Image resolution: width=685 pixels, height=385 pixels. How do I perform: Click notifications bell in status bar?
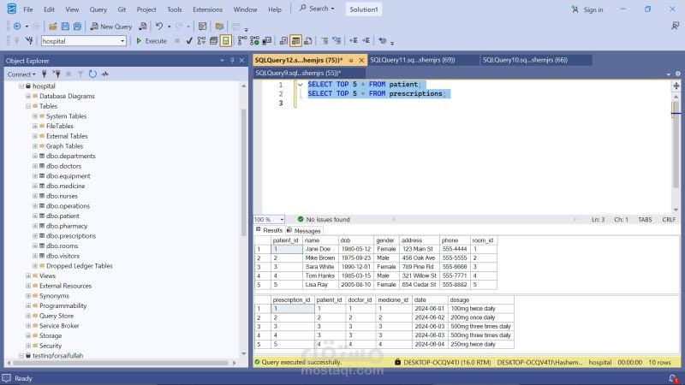pyautogui.click(x=673, y=378)
